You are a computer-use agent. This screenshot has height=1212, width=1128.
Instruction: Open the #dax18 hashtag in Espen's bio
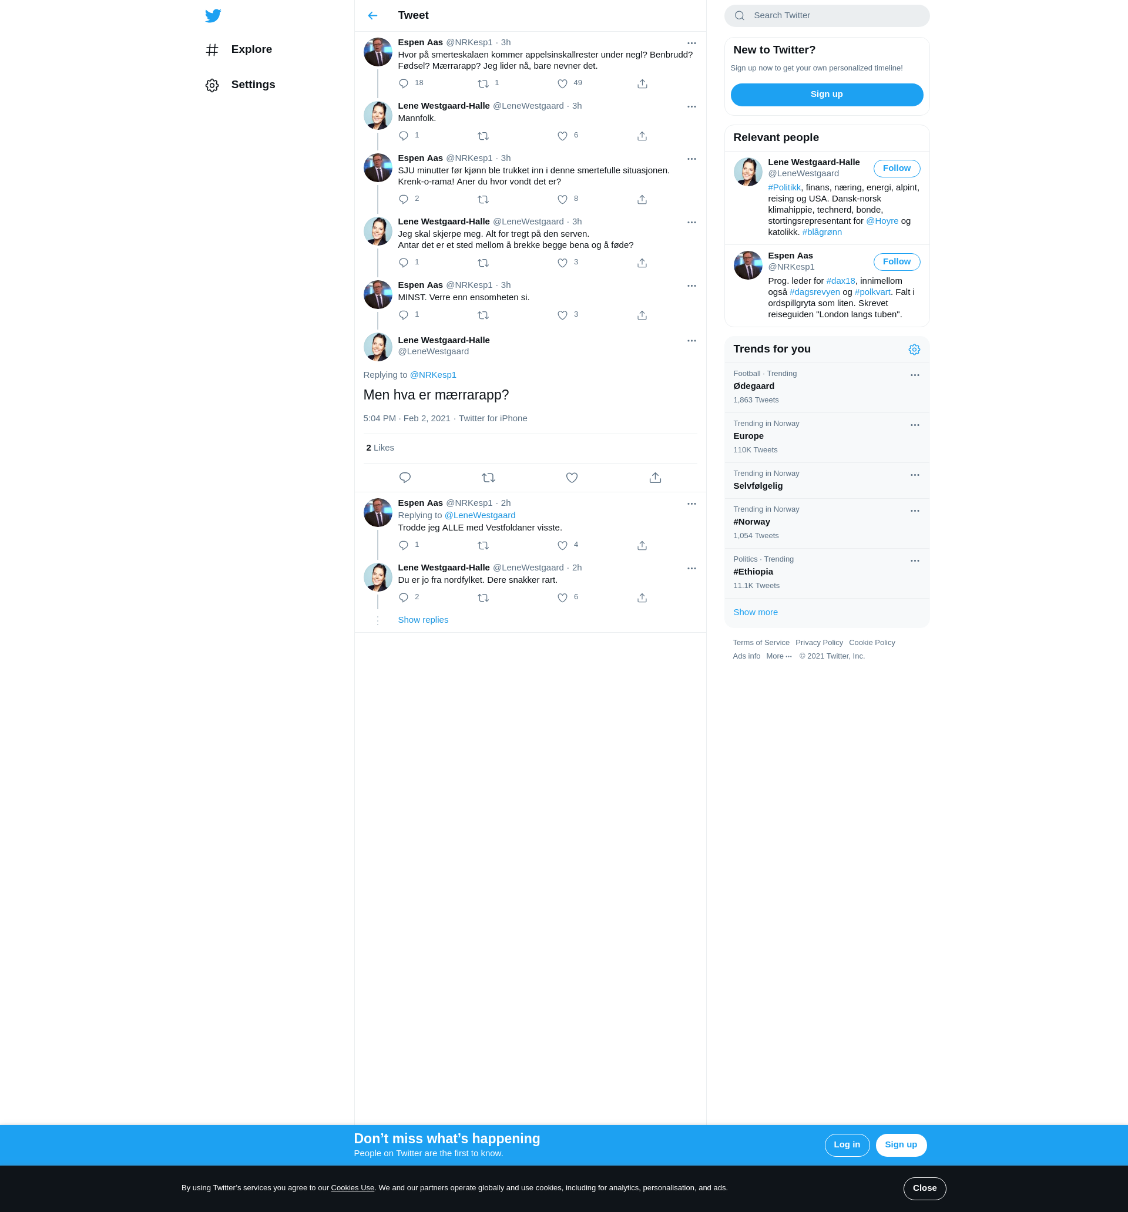coord(840,281)
